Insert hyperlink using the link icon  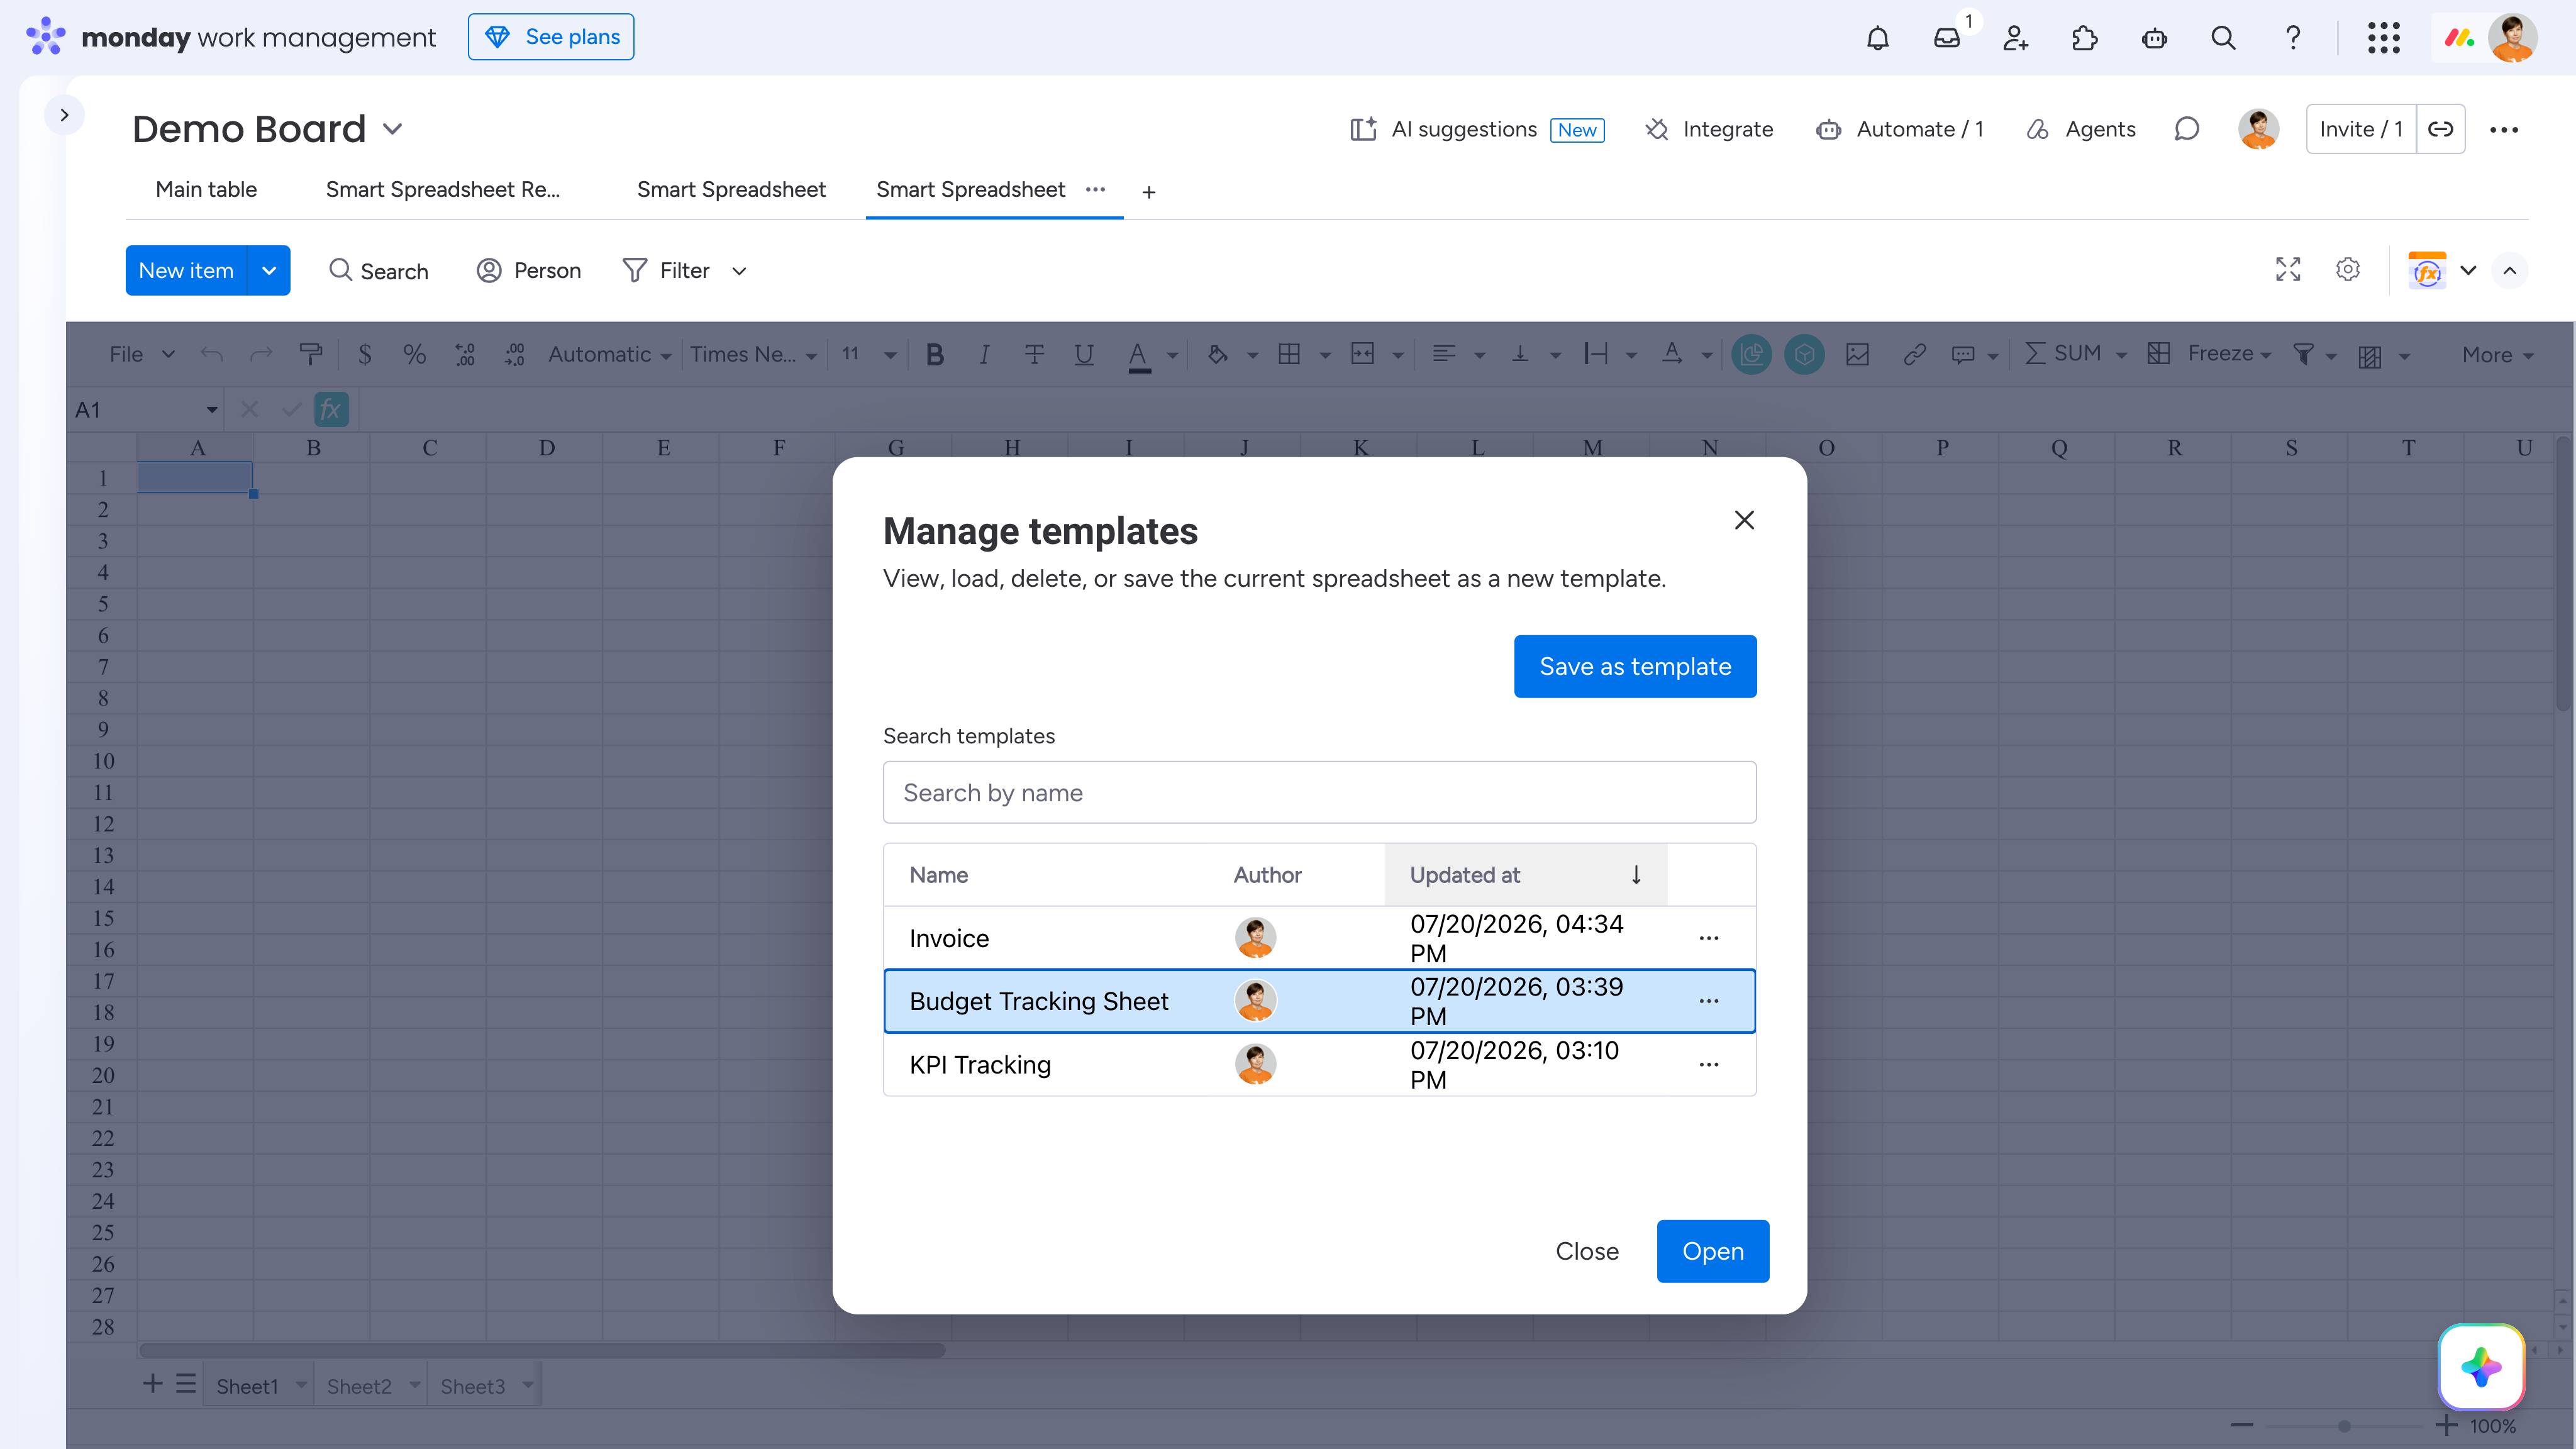tap(1914, 354)
